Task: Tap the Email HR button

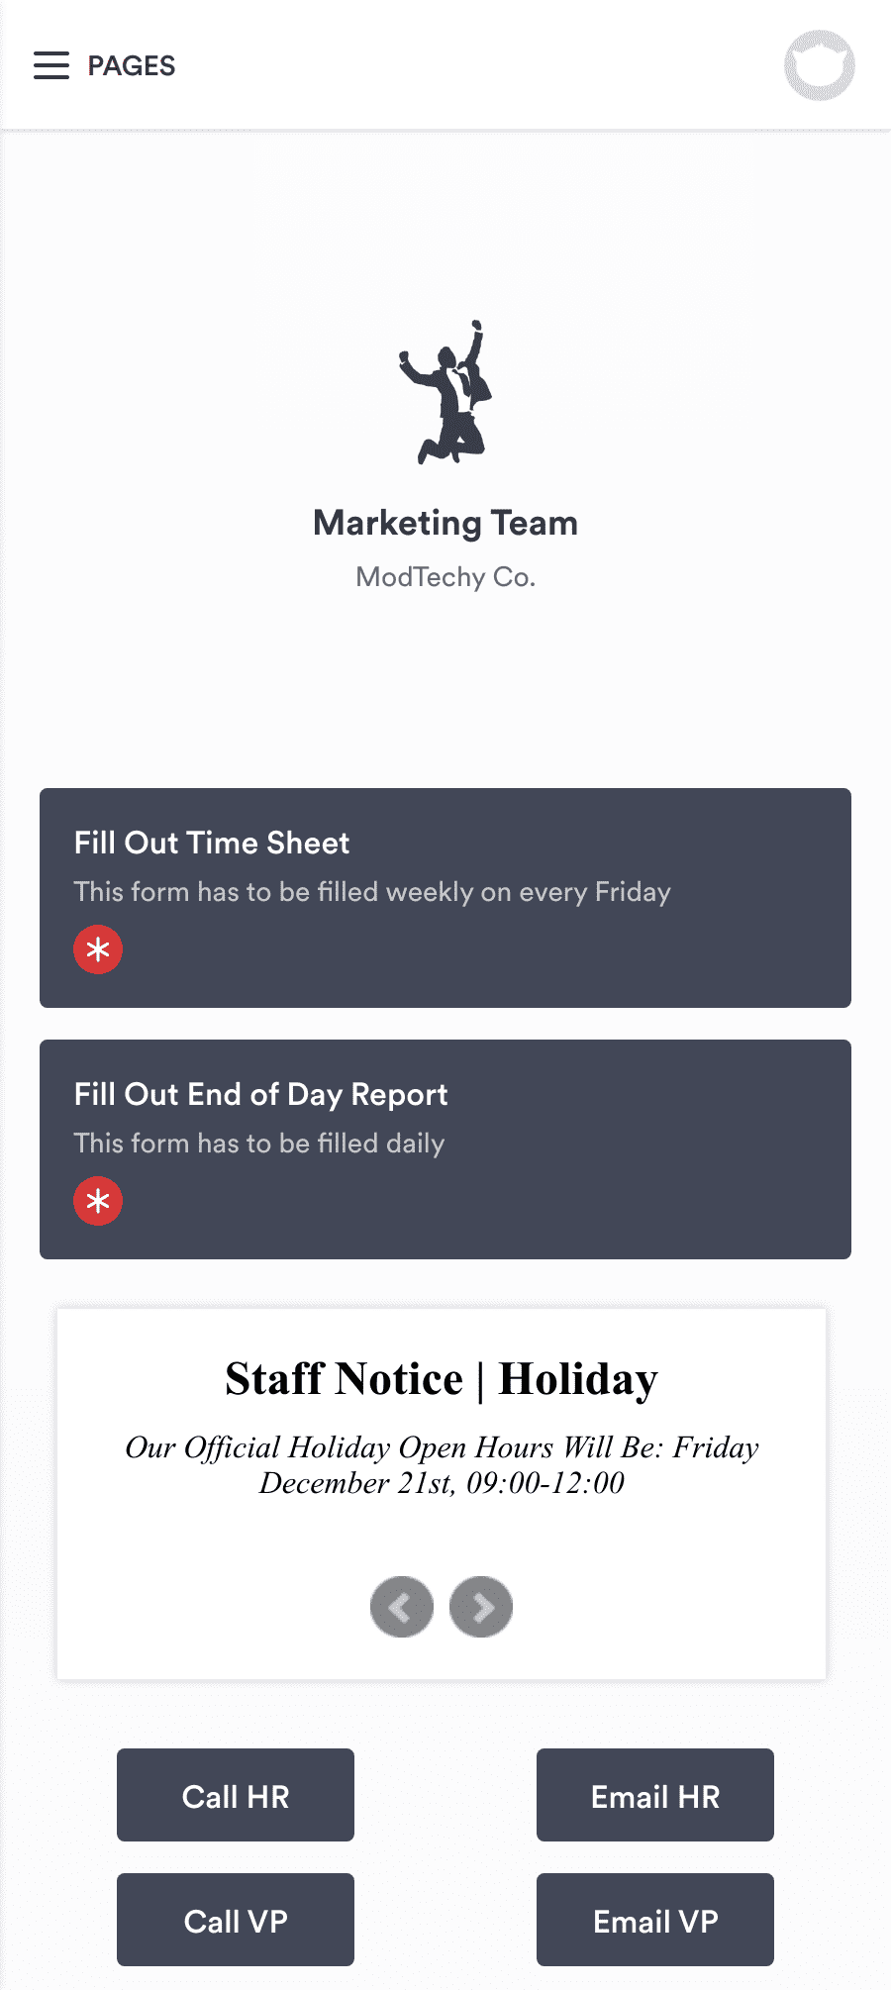Action: [654, 1795]
